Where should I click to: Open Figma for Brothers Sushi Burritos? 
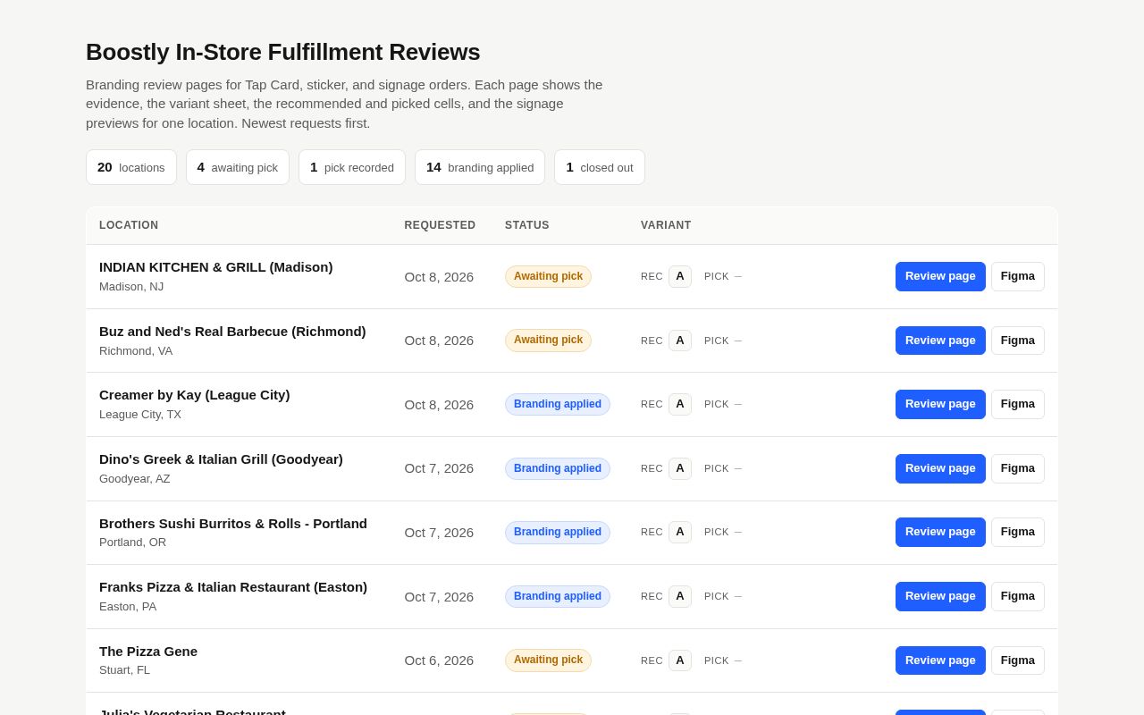[x=1018, y=532]
